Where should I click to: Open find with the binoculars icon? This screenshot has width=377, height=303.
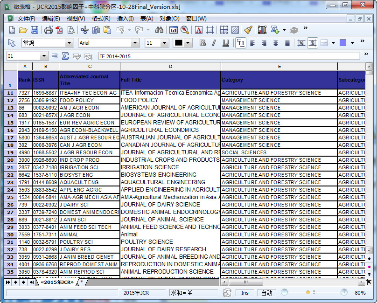[159, 30]
